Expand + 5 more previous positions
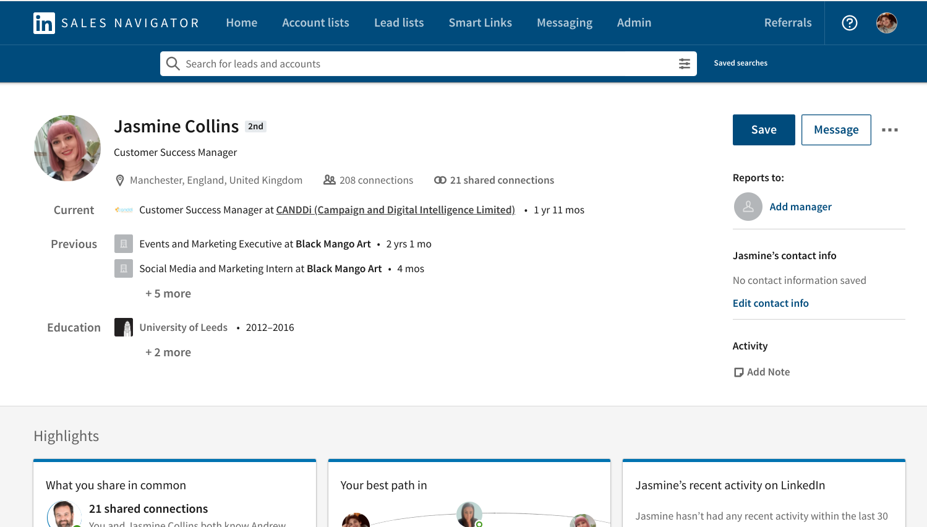 [x=168, y=294]
